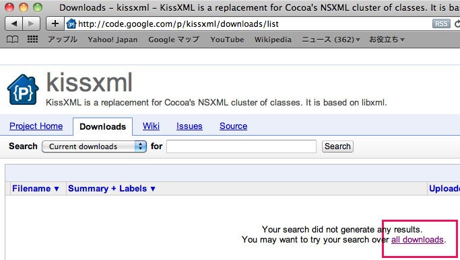
Task: Expand the お役立ち bookmark folder
Action: coord(387,40)
